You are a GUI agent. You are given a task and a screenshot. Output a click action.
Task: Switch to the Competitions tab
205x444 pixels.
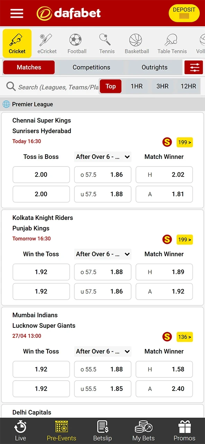pyautogui.click(x=91, y=67)
